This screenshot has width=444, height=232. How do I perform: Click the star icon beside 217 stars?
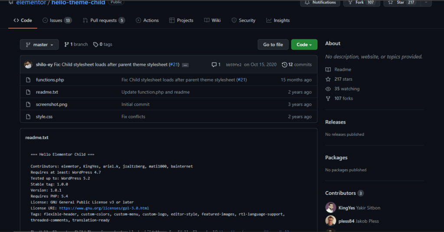tap(328, 79)
